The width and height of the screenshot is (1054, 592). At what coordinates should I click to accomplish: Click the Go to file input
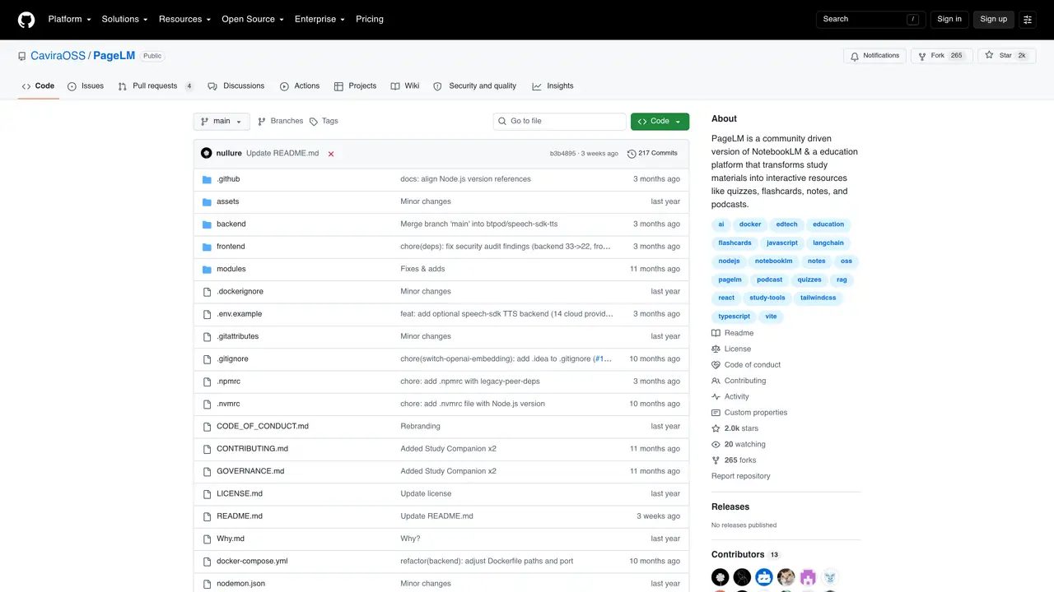(560, 122)
